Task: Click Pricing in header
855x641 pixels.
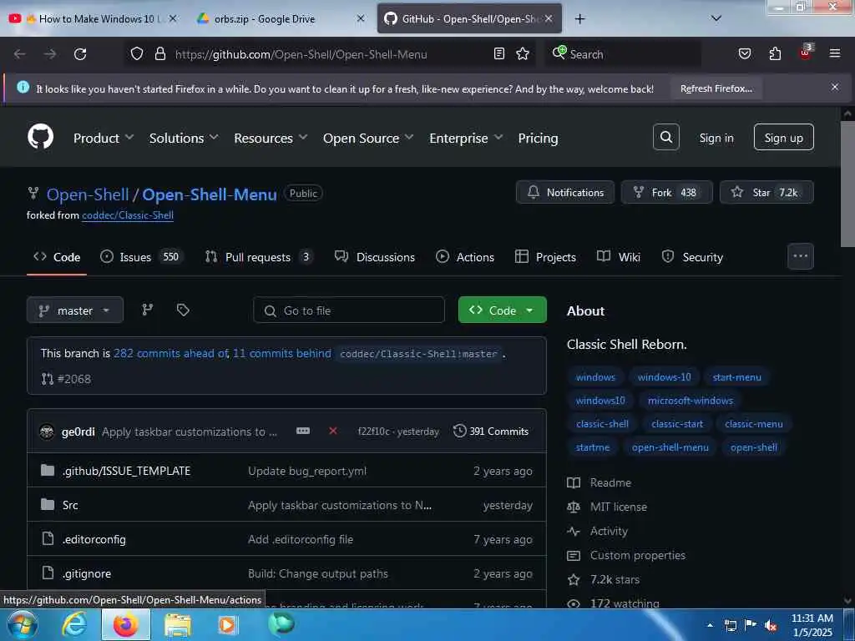Action: (x=538, y=138)
